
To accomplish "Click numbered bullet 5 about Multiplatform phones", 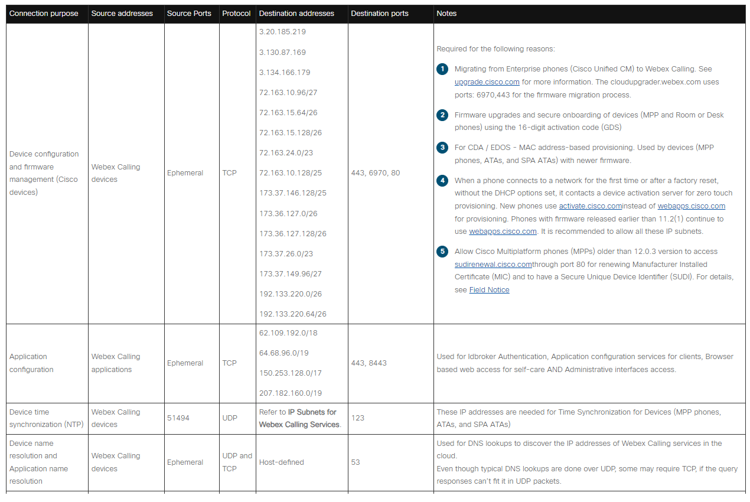I will [x=442, y=252].
